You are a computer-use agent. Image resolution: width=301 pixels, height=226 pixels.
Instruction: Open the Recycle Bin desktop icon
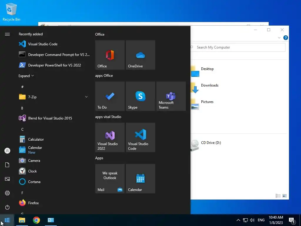[x=11, y=12]
